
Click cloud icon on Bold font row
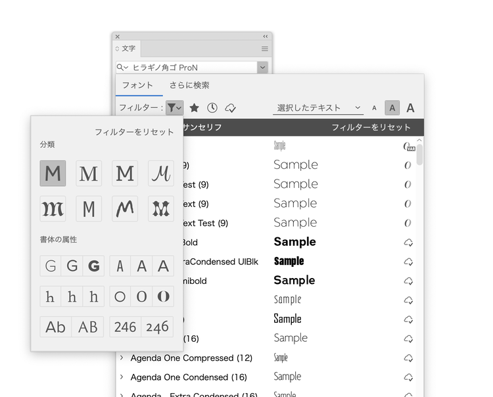coord(408,243)
